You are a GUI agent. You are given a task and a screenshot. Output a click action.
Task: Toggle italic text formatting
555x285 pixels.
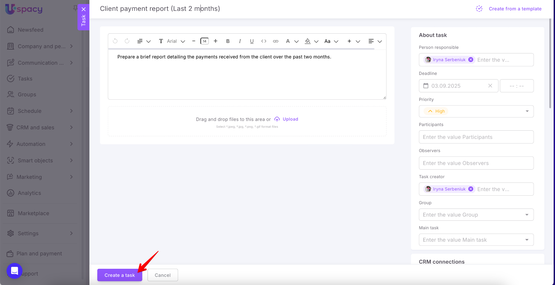pos(240,41)
